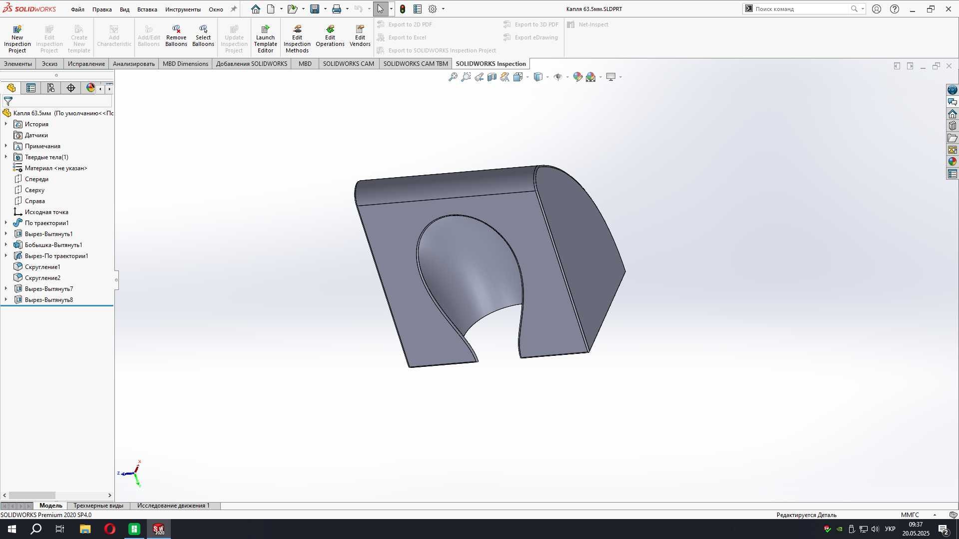Expand Вырез-Вытянуть8 feature

coord(6,299)
